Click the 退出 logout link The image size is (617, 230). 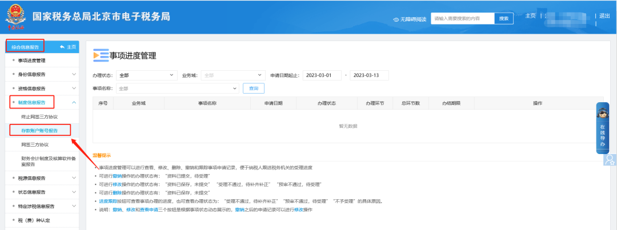604,16
